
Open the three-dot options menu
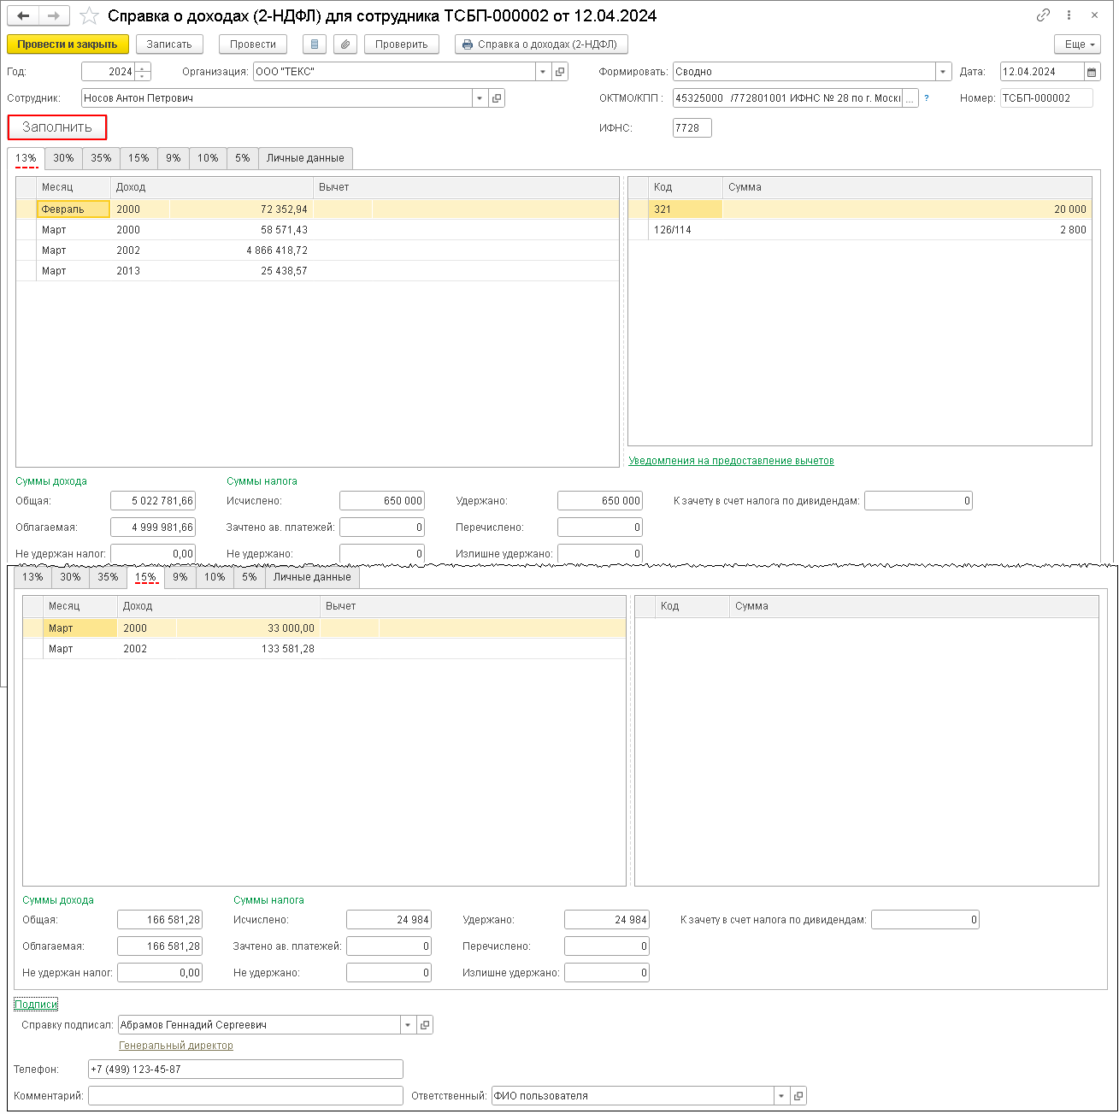(1069, 15)
